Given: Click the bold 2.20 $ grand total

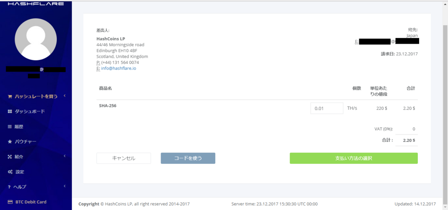Looking at the screenshot, I should pos(409,140).
